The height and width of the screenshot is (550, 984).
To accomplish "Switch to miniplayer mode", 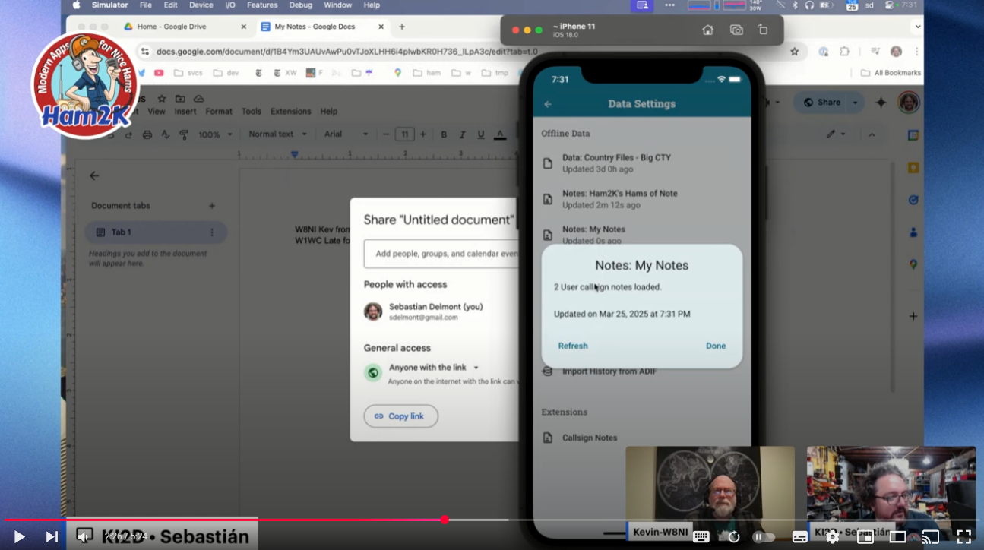I will [865, 537].
